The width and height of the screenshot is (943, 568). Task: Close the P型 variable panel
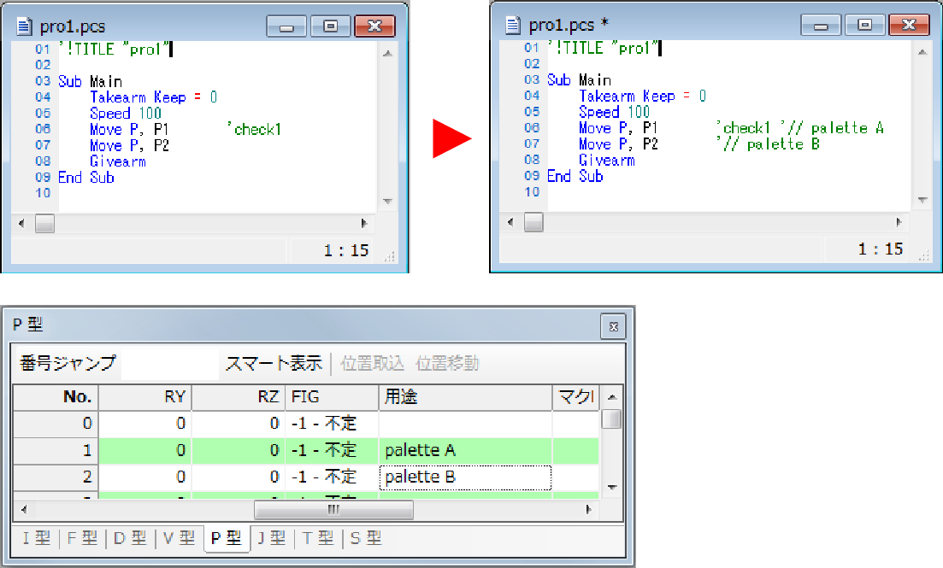(612, 325)
